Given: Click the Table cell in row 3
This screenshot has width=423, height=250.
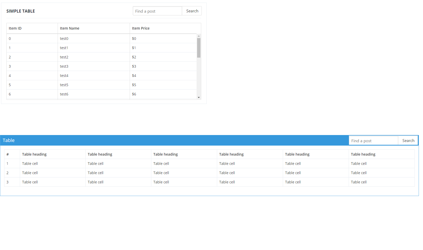Looking at the screenshot, I should click(x=30, y=182).
